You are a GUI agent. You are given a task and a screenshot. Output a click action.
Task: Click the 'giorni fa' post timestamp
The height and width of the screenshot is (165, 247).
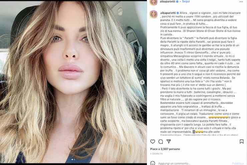[x=157, y=154]
